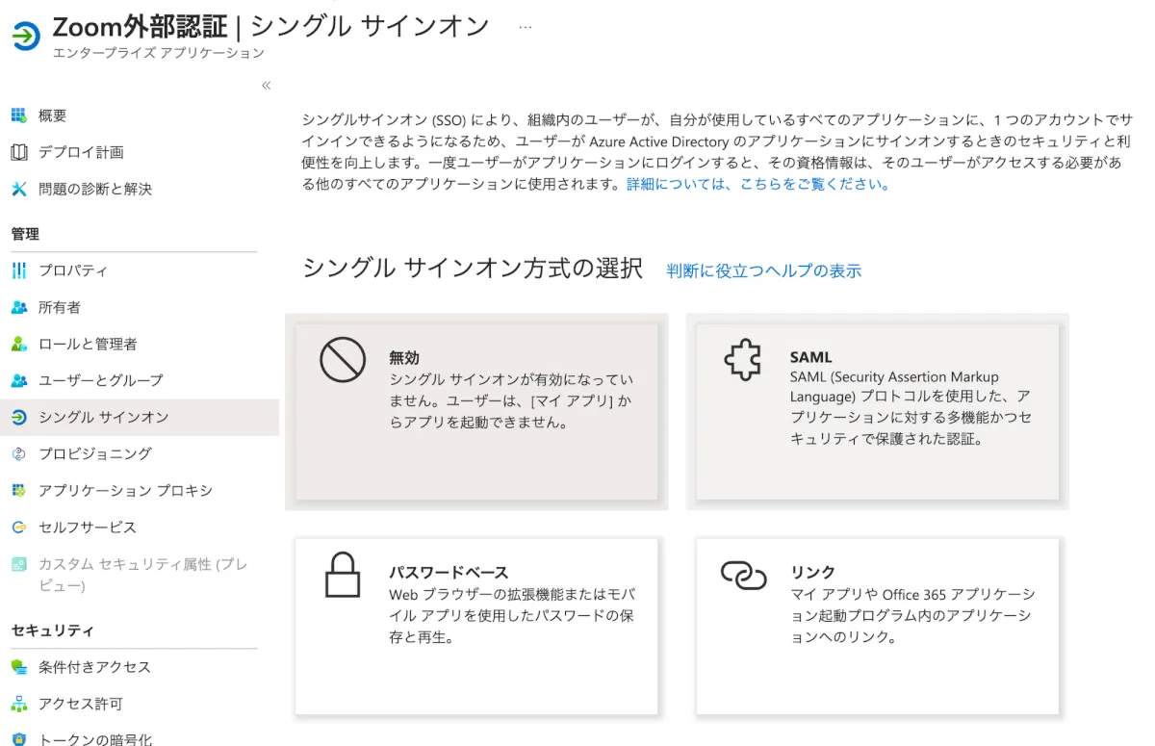
Task: Open プロビジョニング settings
Action: pos(95,453)
